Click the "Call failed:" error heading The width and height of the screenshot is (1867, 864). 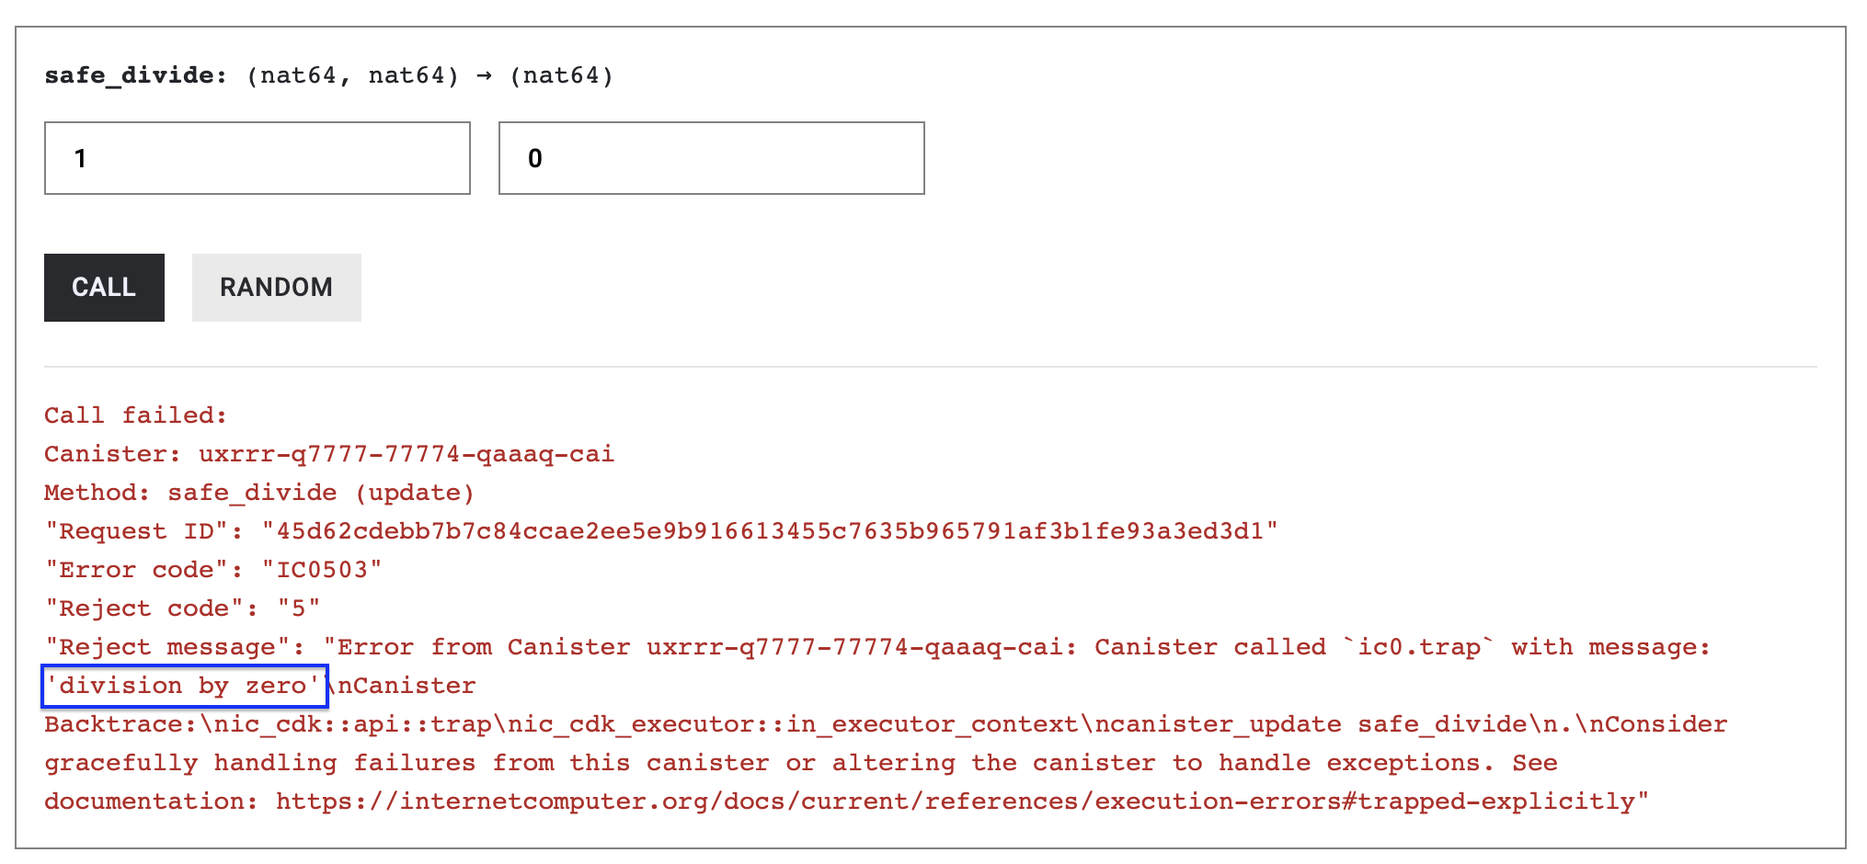(x=135, y=415)
